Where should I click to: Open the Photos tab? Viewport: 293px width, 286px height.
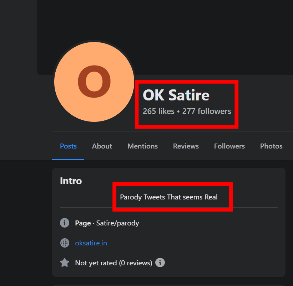click(271, 146)
